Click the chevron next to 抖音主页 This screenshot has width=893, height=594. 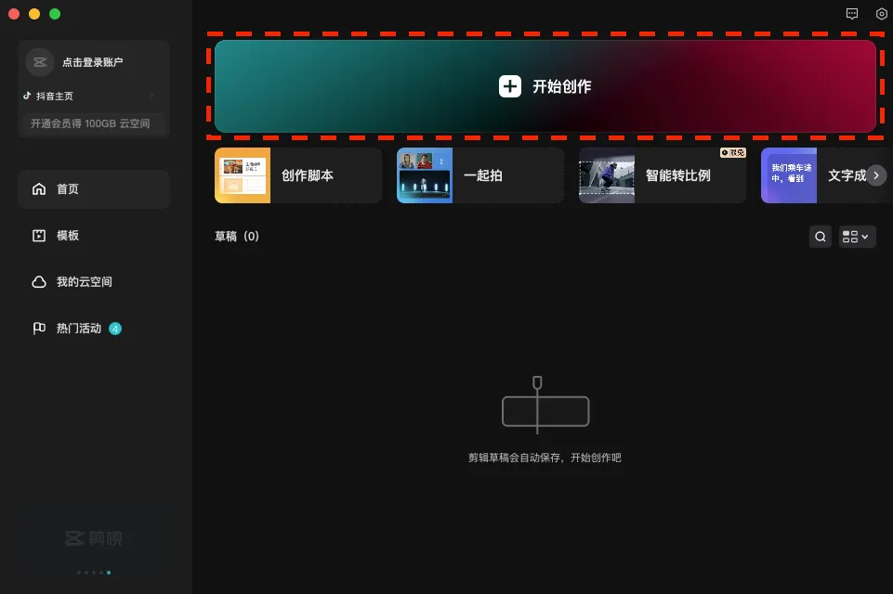[151, 96]
